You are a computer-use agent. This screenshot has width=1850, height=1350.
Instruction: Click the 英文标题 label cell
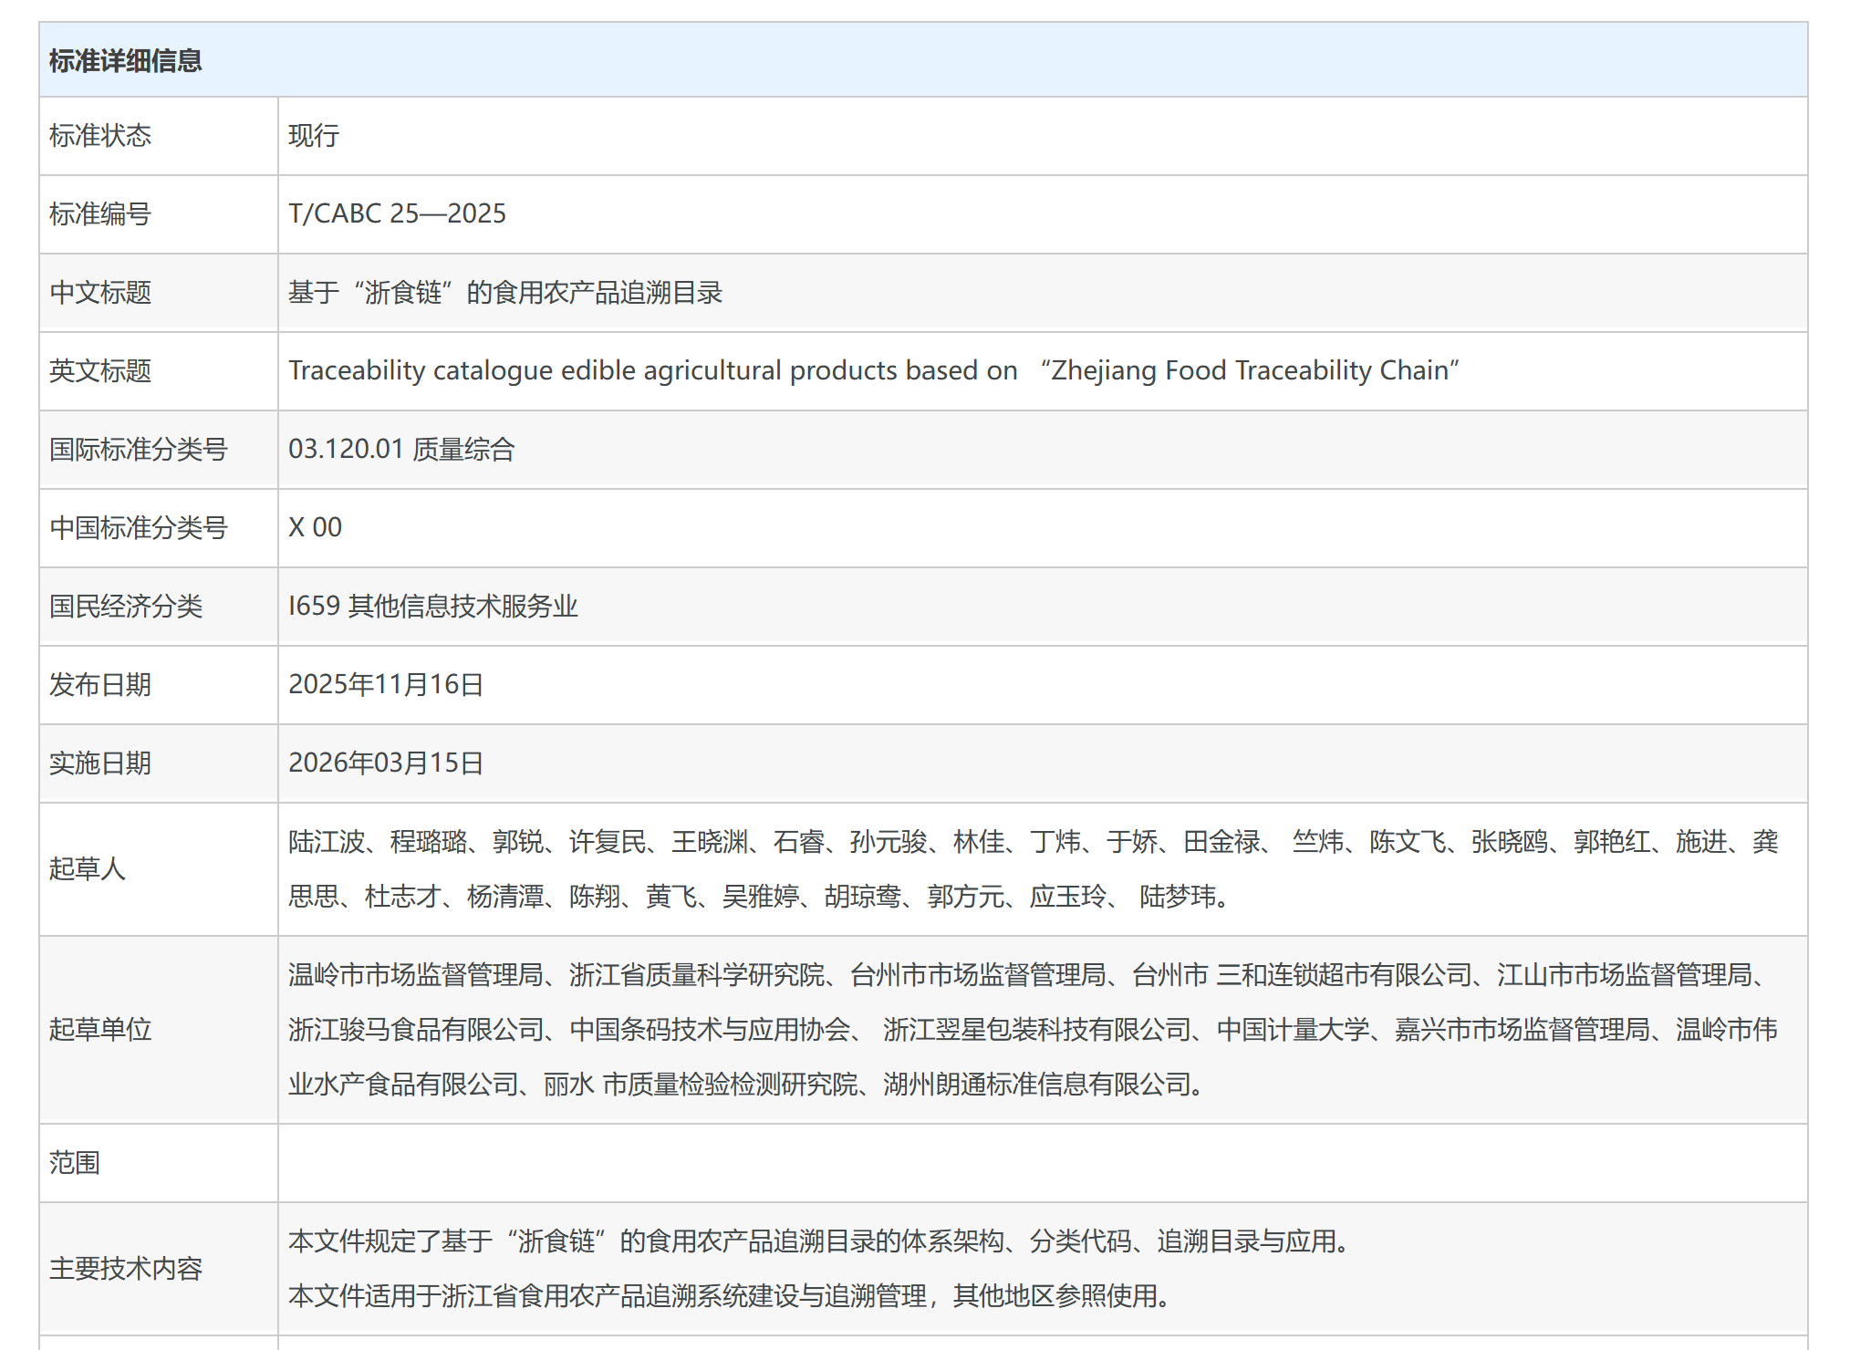(100, 371)
